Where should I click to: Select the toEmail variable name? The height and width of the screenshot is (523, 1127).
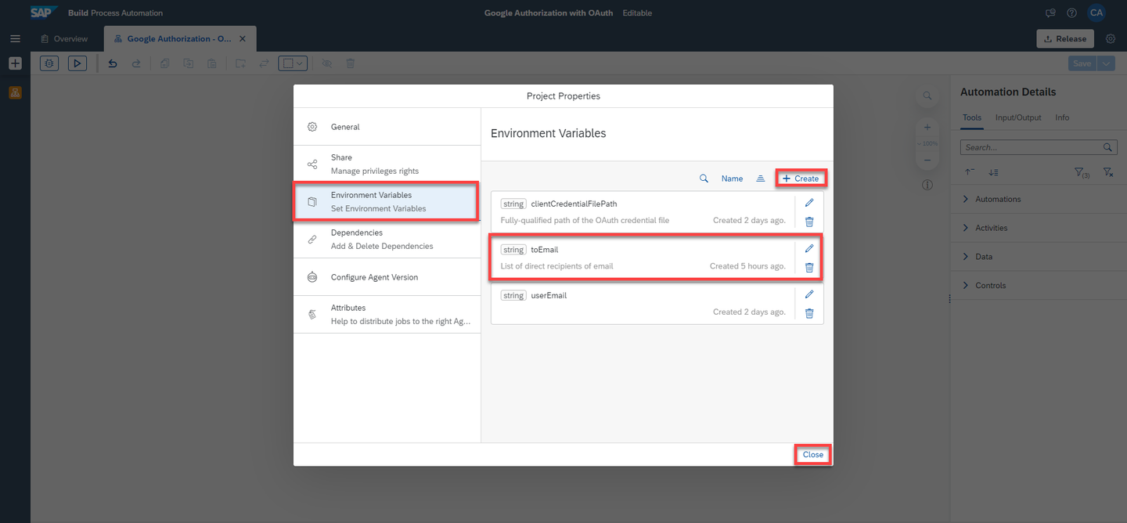point(544,250)
